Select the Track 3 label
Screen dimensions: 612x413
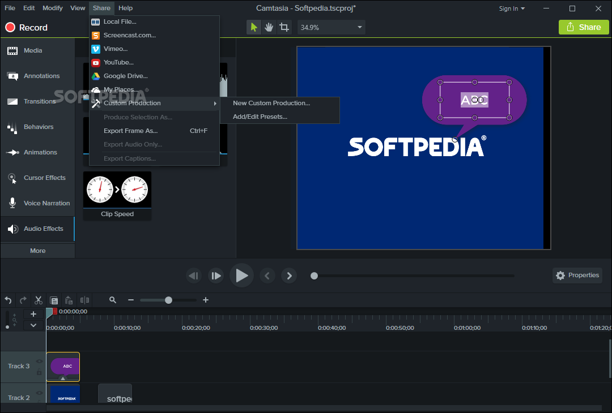coord(19,366)
